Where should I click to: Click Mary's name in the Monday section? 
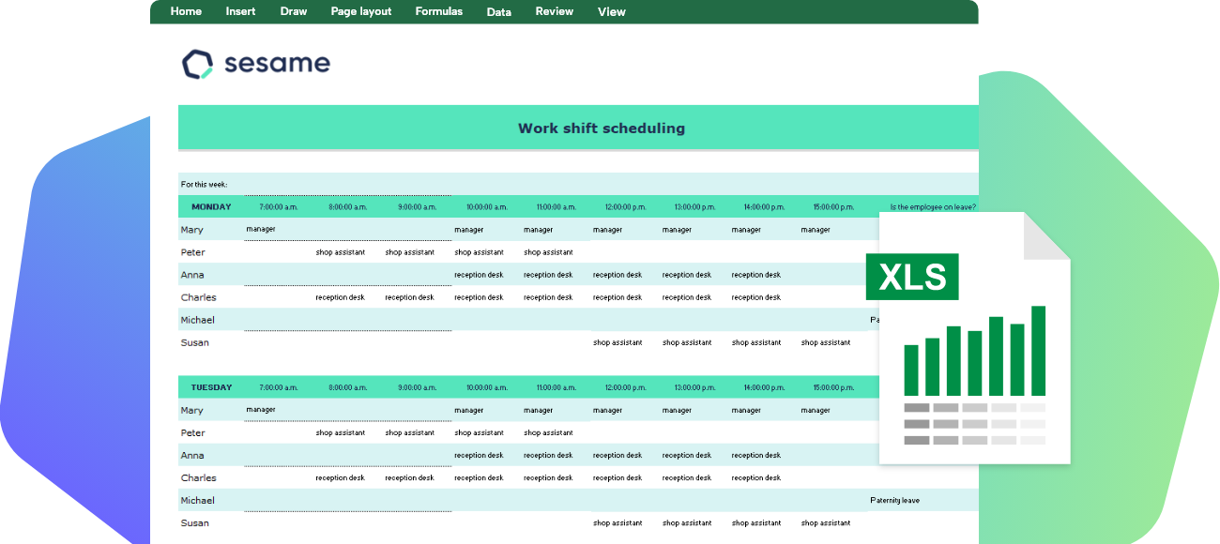pyautogui.click(x=191, y=230)
